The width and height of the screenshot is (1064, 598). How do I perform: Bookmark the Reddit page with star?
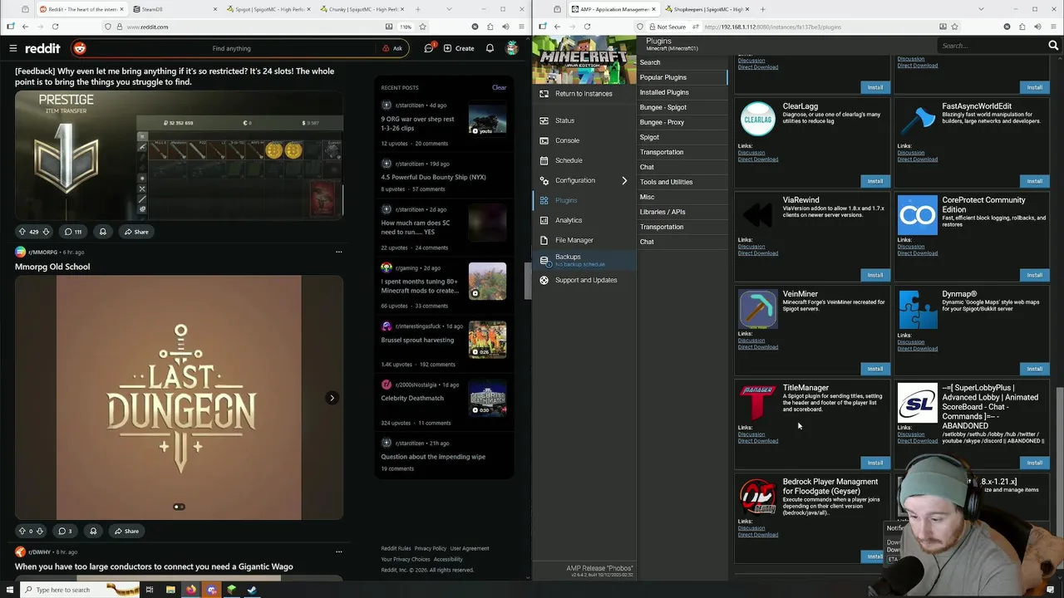[422, 27]
